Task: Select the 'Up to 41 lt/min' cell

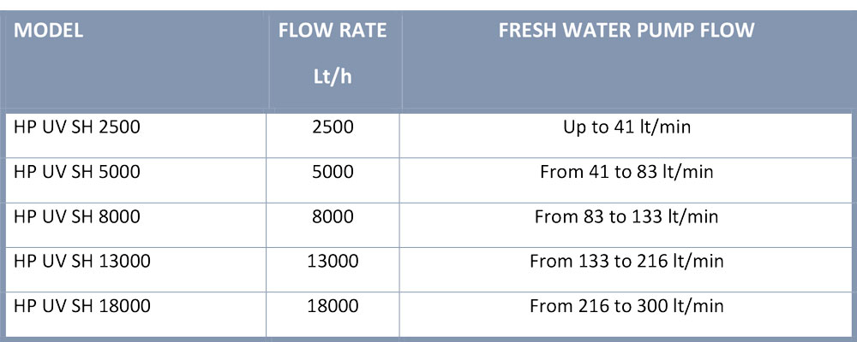Action: 626,127
